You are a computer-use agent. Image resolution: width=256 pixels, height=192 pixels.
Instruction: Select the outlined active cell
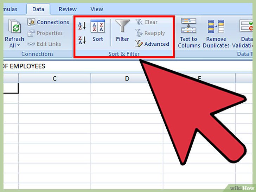tap(11, 88)
